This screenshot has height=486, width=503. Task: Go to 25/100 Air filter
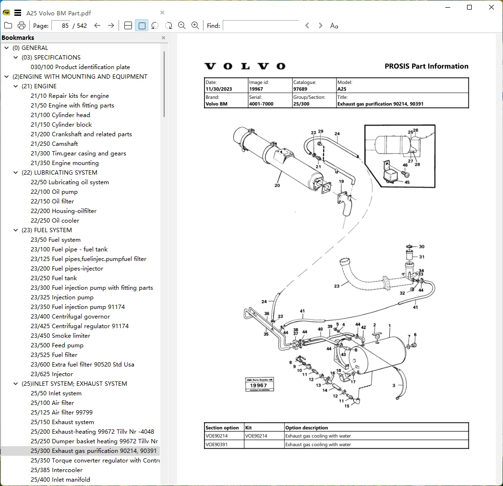[52, 403]
